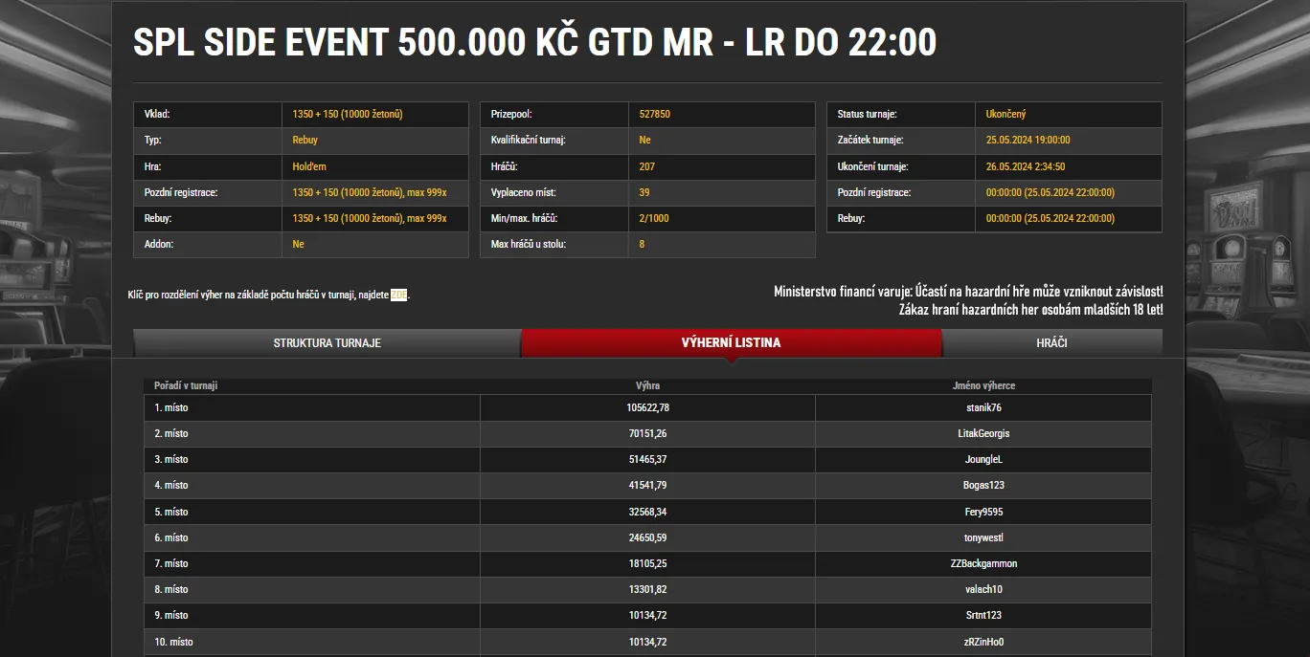
Task: Select the player Bogas123
Action: pyautogui.click(x=982, y=485)
